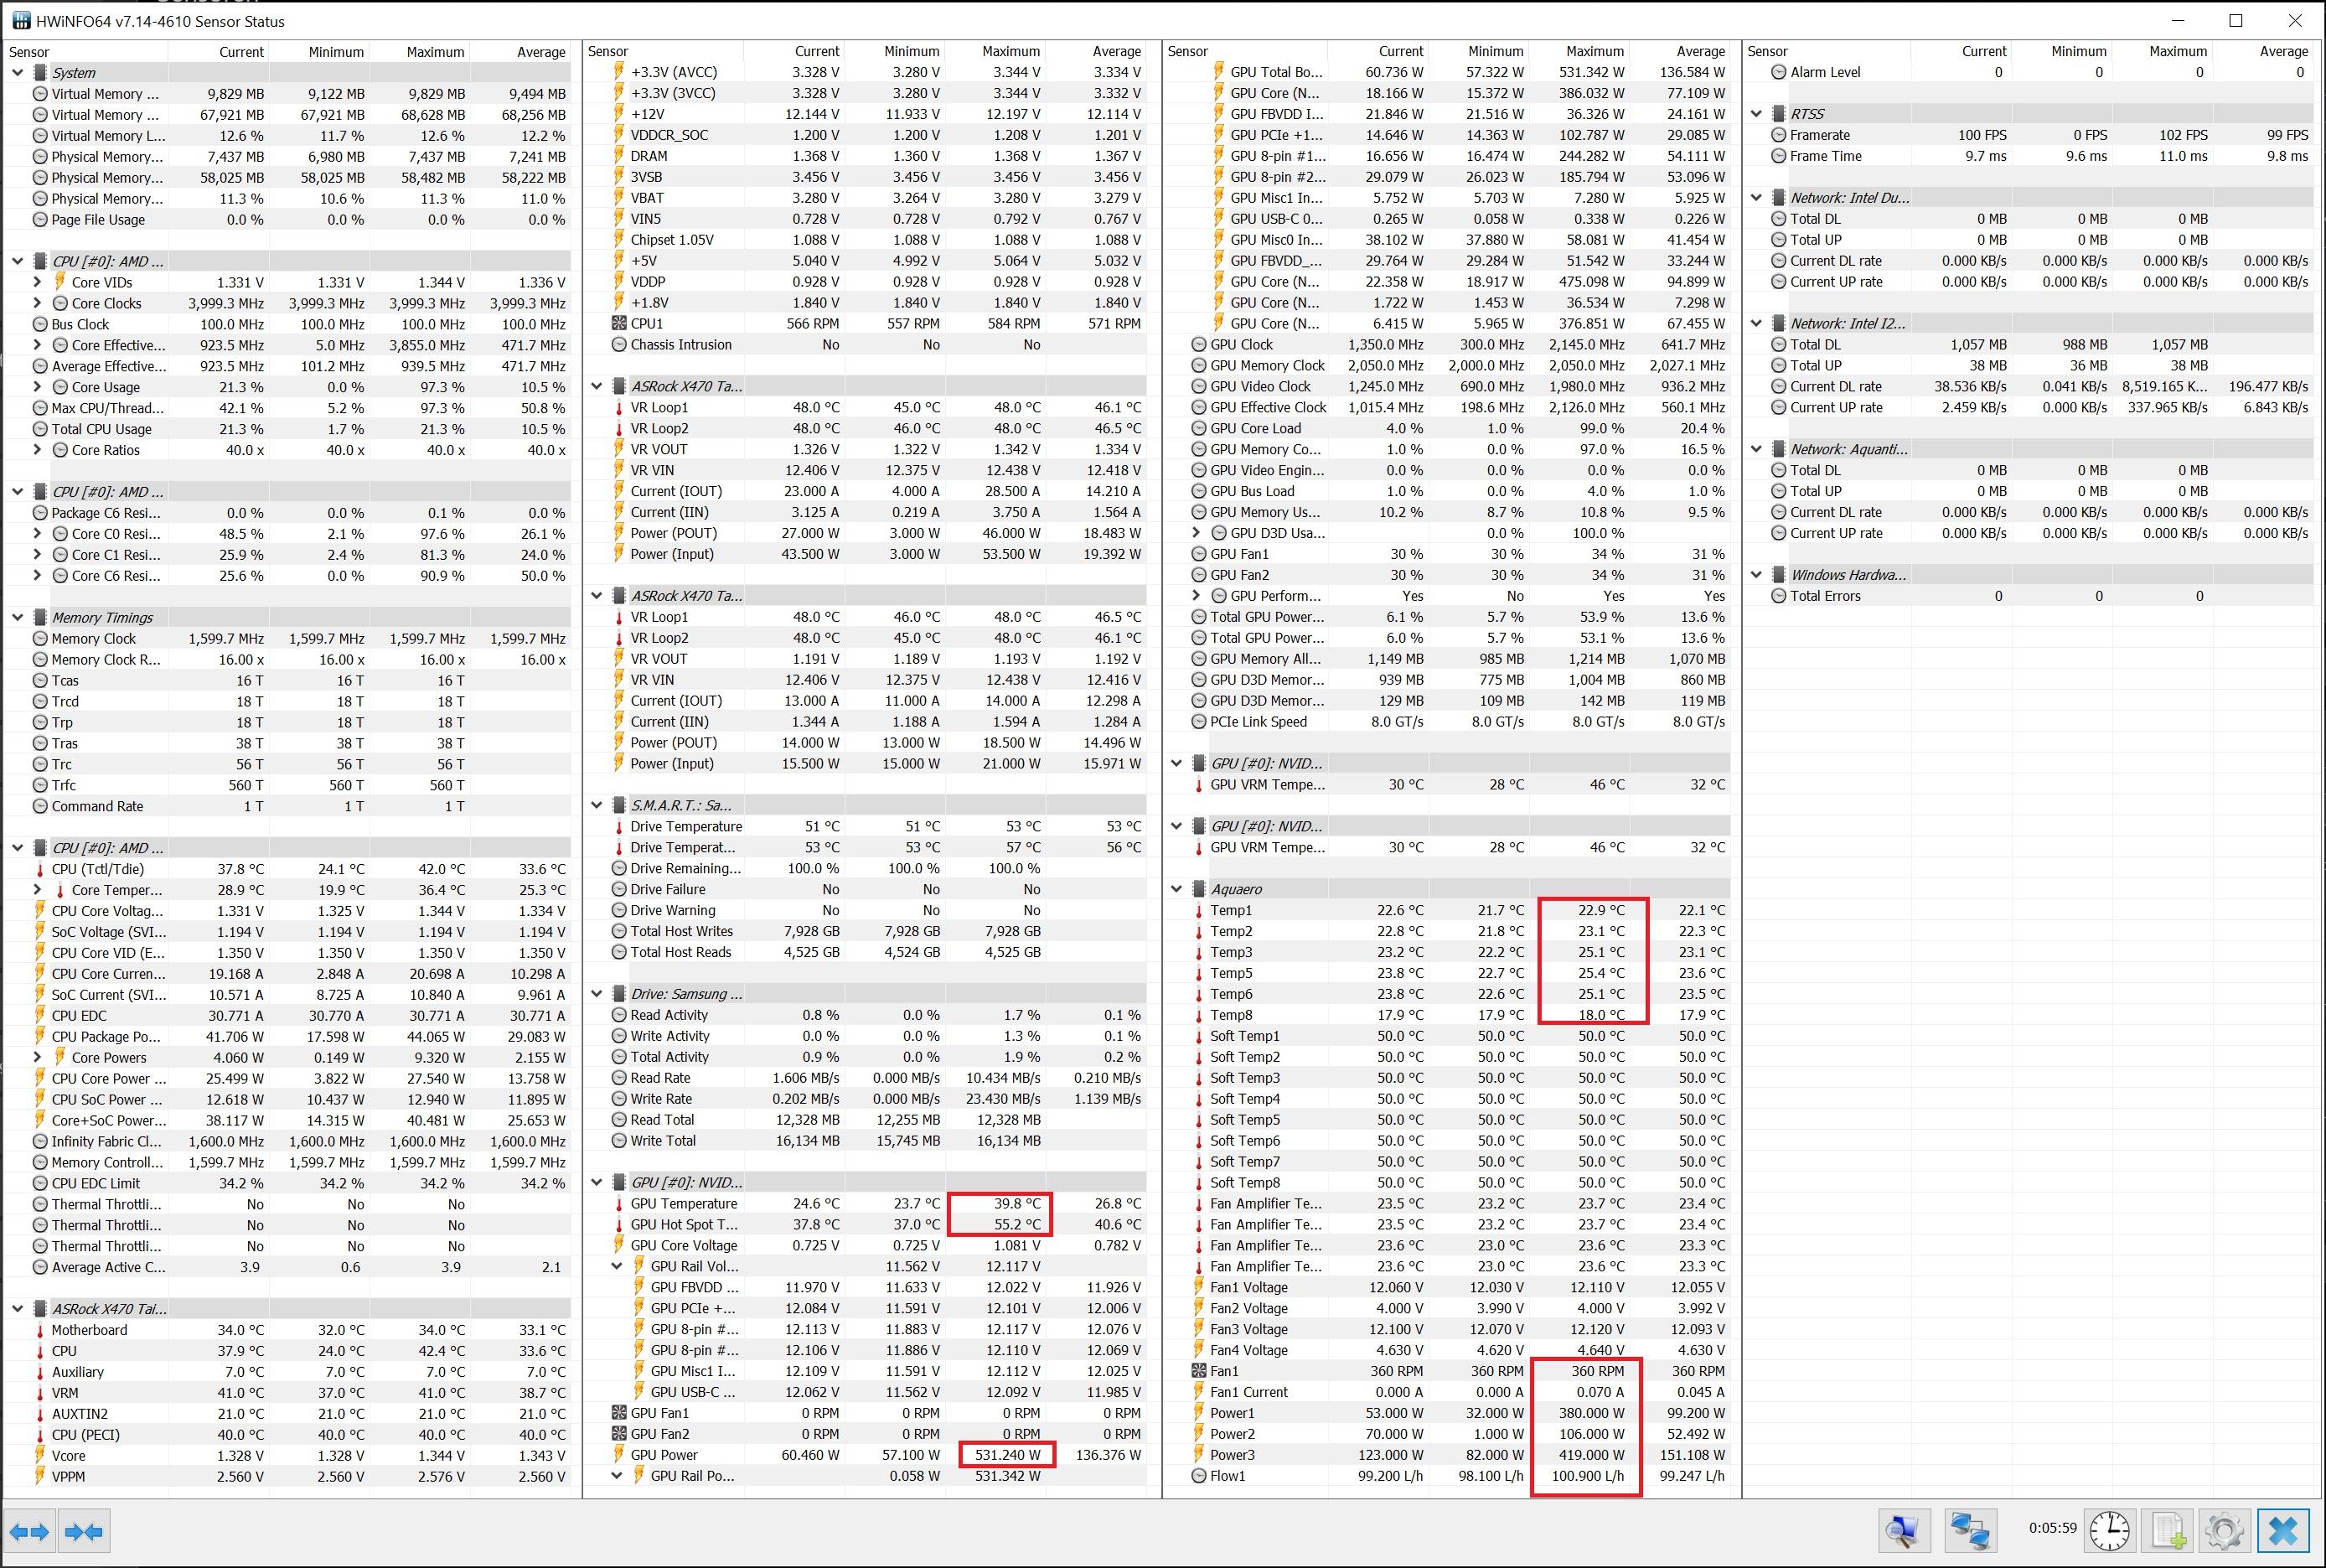Viewport: 2326px width, 1568px height.
Task: Click the shrink columns arrows button
Action: [x=83, y=1531]
